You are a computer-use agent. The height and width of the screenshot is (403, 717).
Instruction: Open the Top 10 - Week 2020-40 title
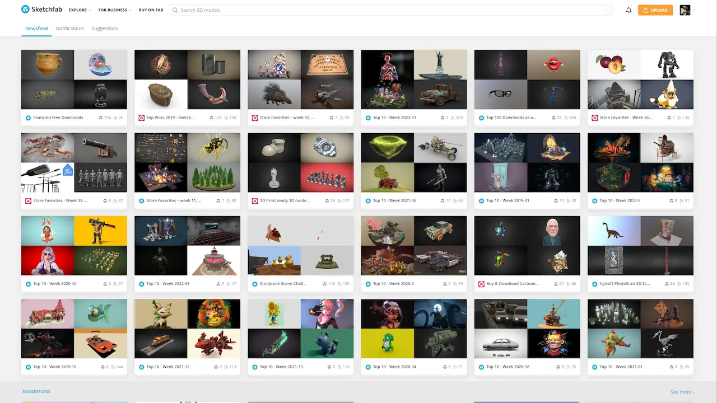coord(55,284)
